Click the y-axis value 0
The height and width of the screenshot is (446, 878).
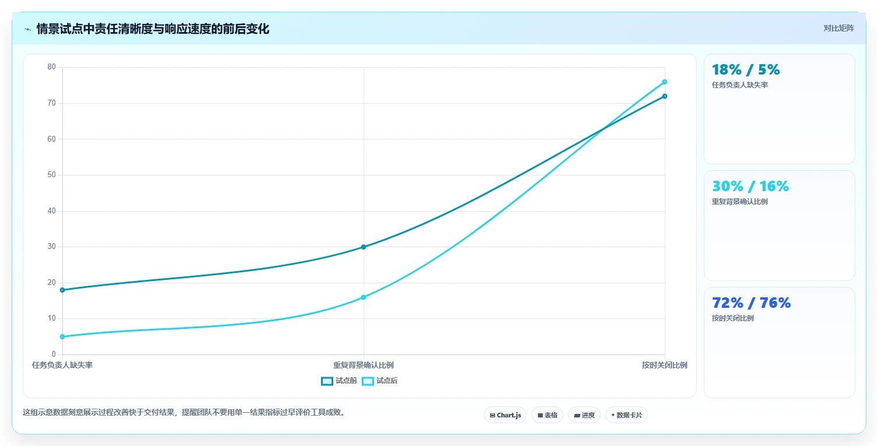point(54,354)
